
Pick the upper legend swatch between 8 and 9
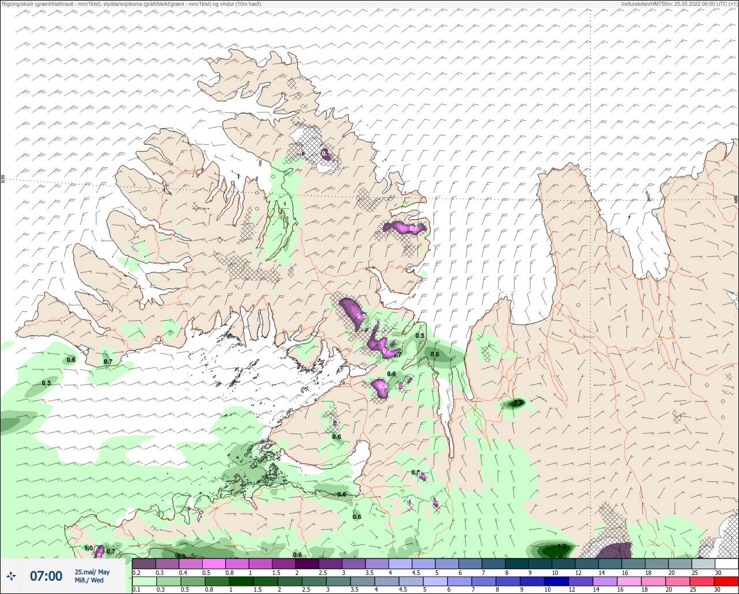(x=516, y=563)
